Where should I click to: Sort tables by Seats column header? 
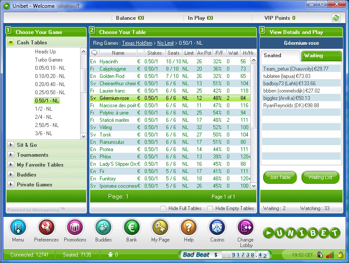click(x=174, y=53)
